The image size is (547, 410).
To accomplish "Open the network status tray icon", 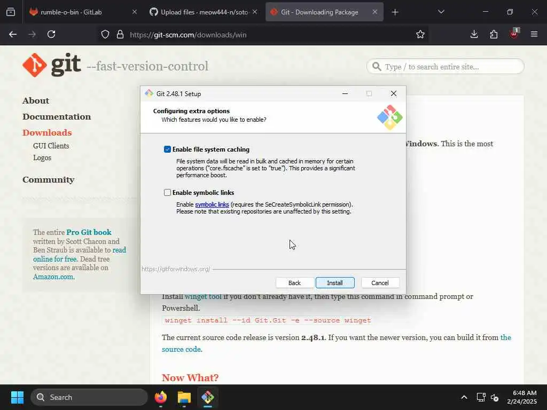I will click(481, 397).
